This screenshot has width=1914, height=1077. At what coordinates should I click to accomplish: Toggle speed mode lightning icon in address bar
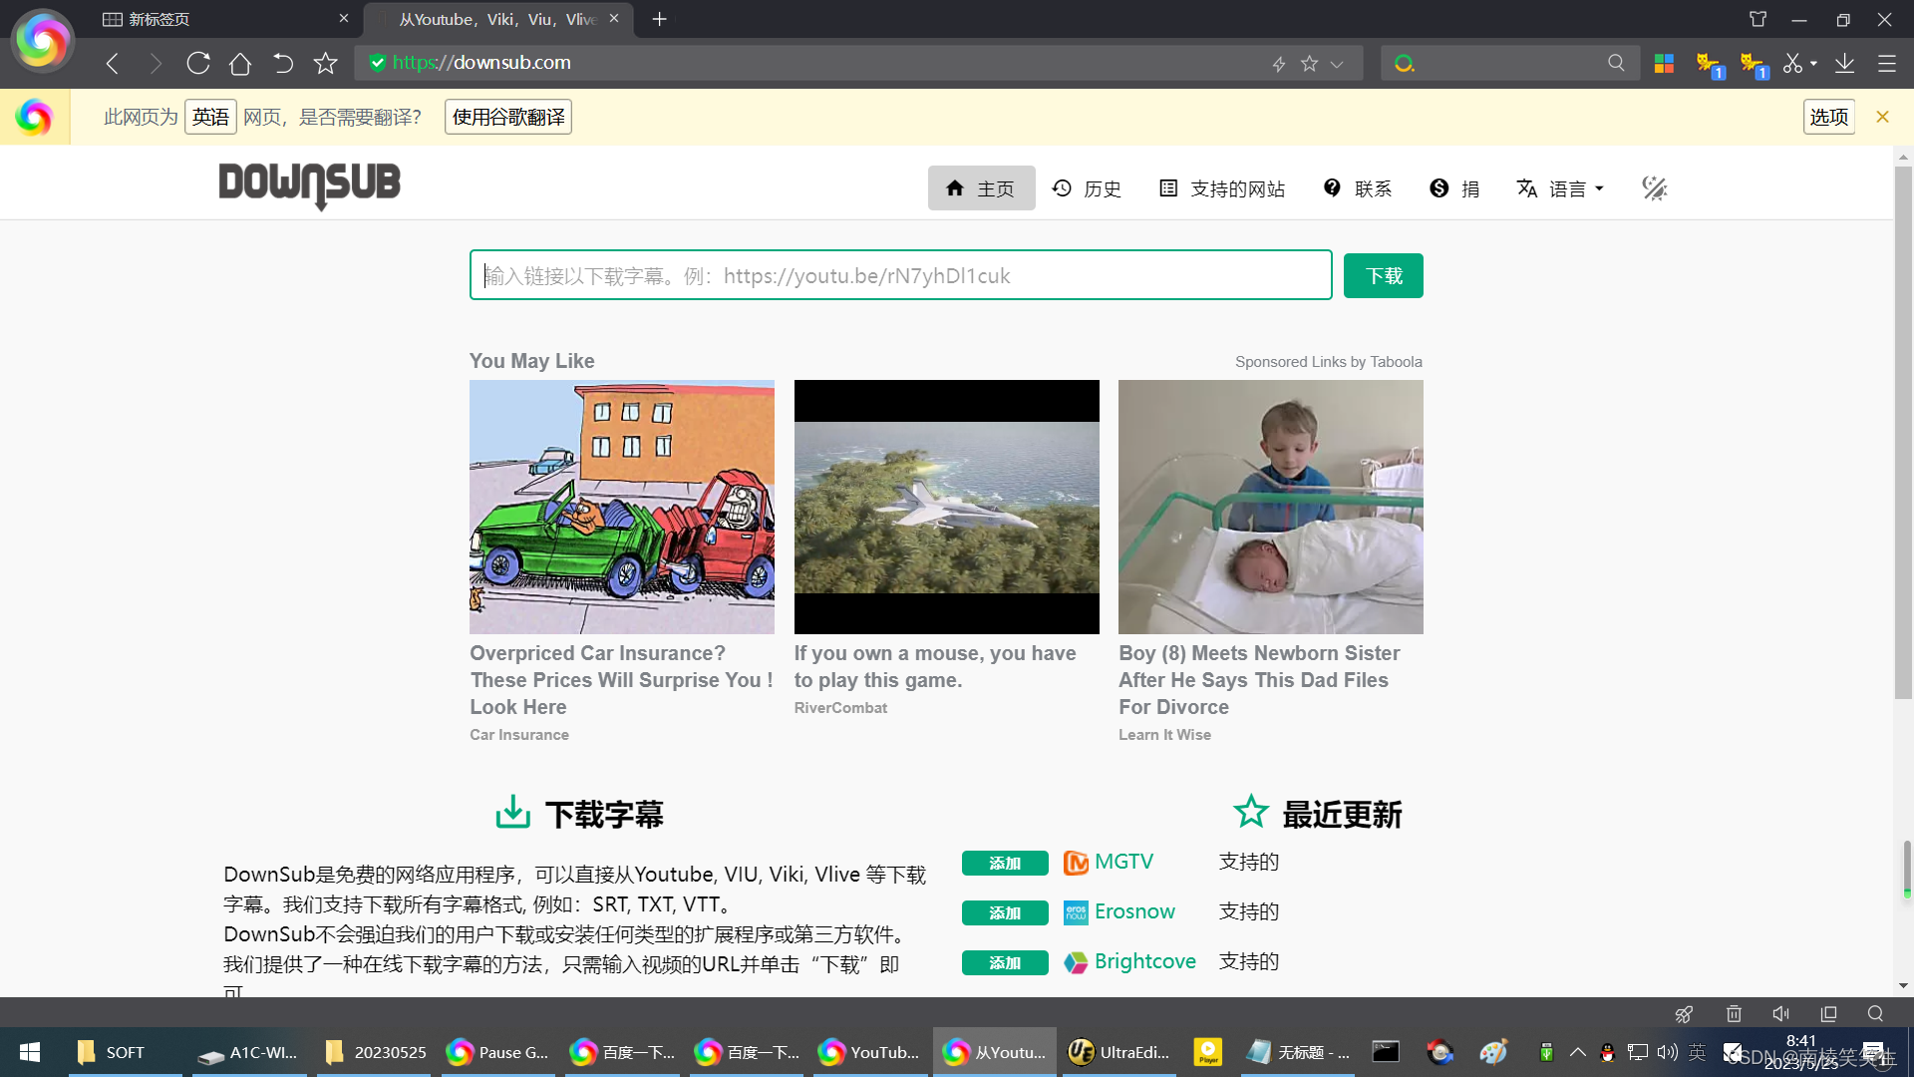tap(1279, 64)
